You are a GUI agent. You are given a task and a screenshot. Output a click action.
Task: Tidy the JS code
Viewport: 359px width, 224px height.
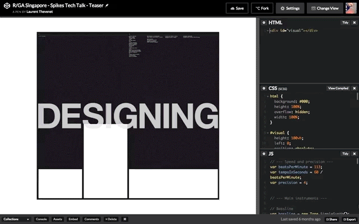[346, 153]
